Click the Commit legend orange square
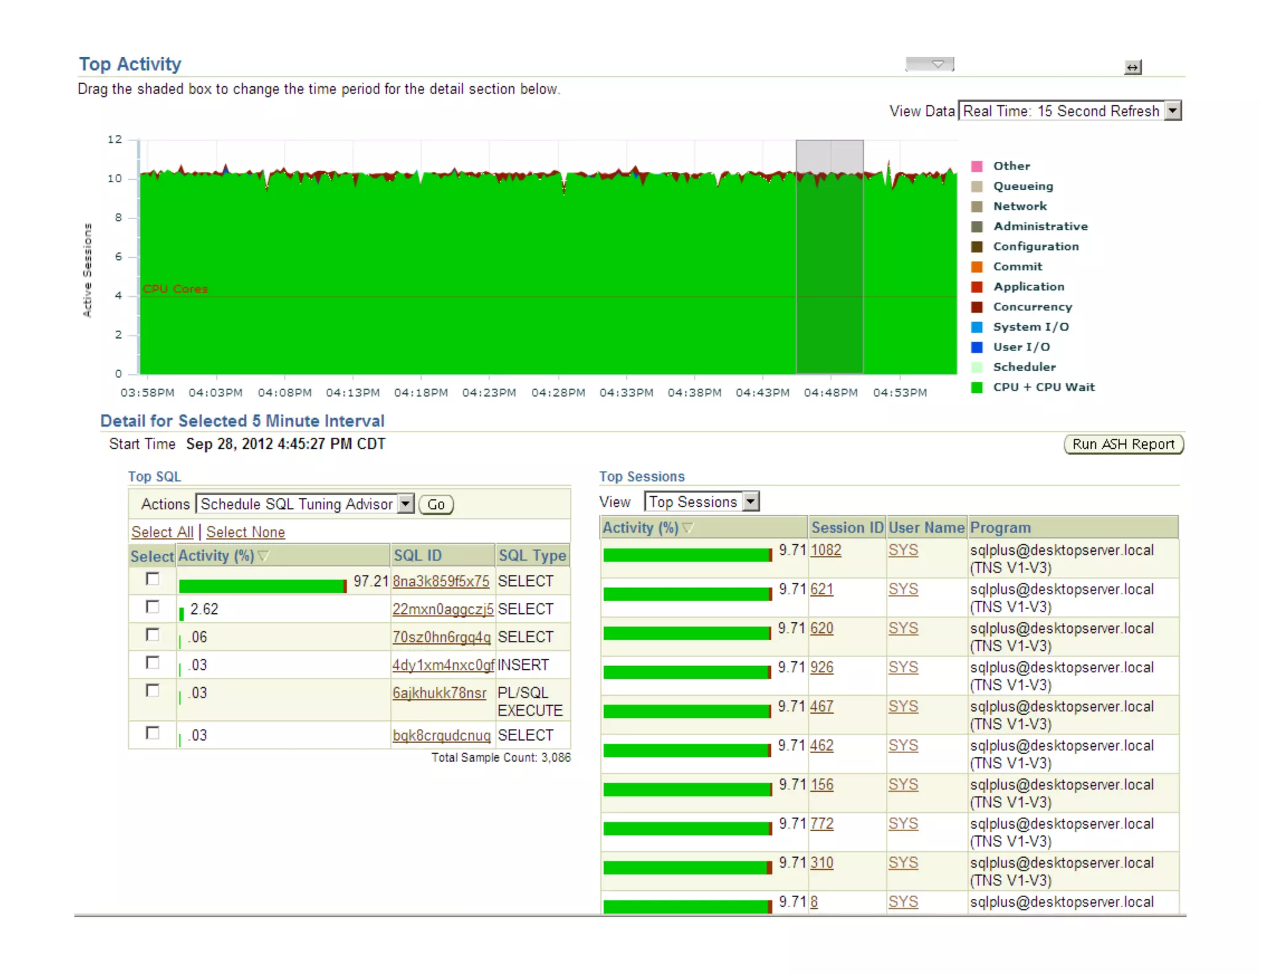The height and width of the screenshot is (974, 1261). click(x=977, y=267)
